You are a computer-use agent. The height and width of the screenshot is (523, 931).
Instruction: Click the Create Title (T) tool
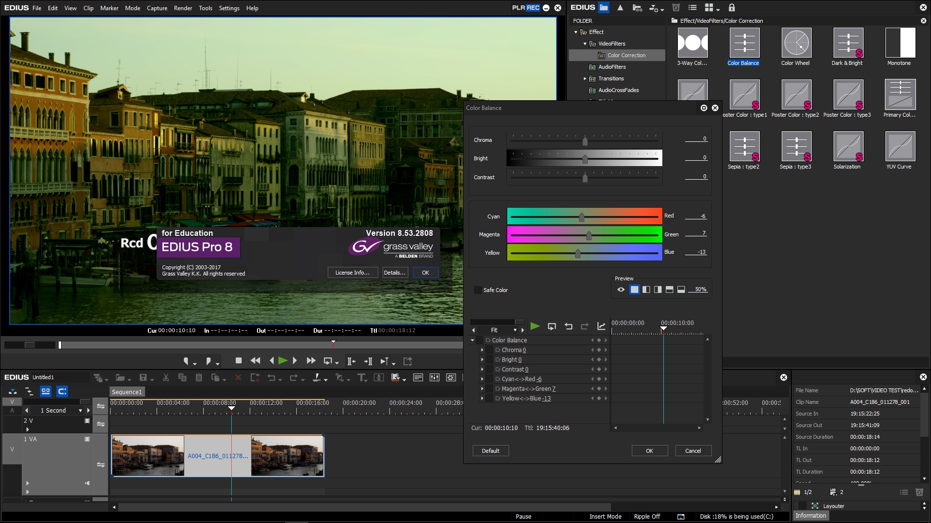[361, 378]
